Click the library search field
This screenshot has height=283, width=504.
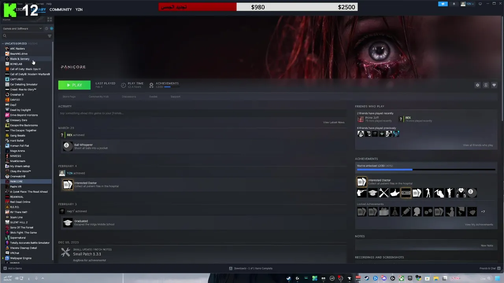point(24,36)
